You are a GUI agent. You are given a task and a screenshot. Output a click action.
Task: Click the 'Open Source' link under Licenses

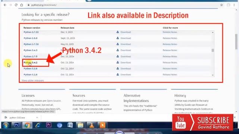54,101
